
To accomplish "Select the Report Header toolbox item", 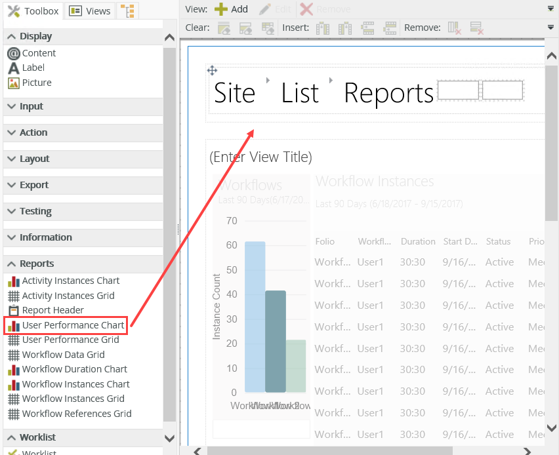I will coord(52,310).
